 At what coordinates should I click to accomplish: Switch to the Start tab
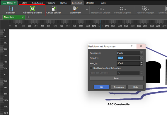pyautogui.click(x=24, y=3)
